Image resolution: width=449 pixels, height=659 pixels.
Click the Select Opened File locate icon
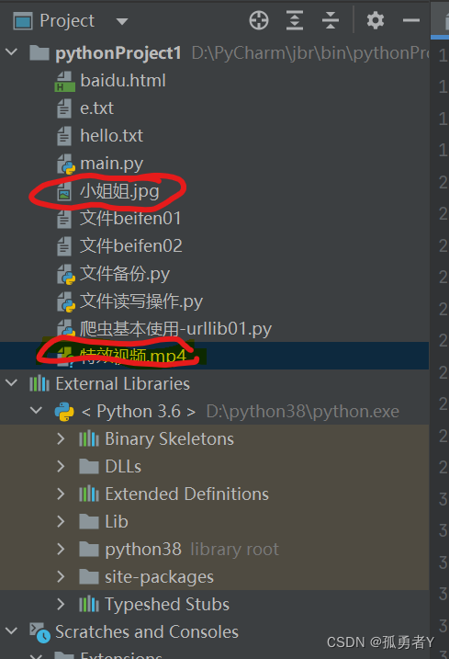click(259, 20)
